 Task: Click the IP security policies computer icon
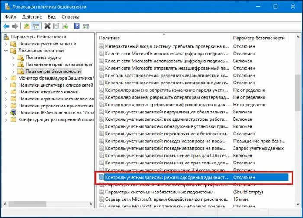point(13,112)
